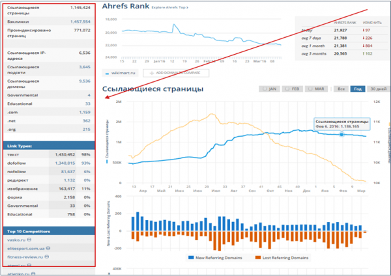This screenshot has width=391, height=276.
Task: Open the referring domains count 9,536
Action: (x=85, y=81)
